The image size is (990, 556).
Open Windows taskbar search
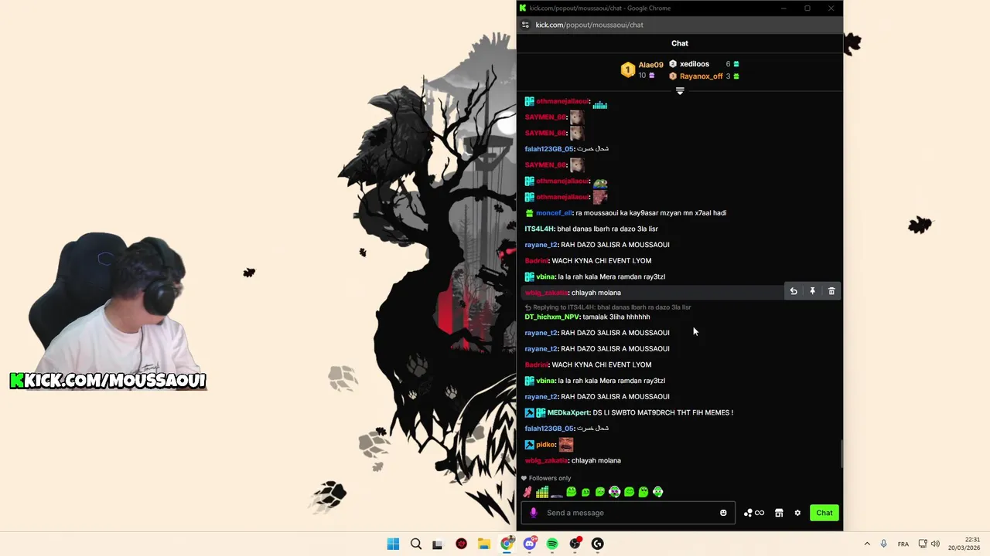pyautogui.click(x=416, y=544)
